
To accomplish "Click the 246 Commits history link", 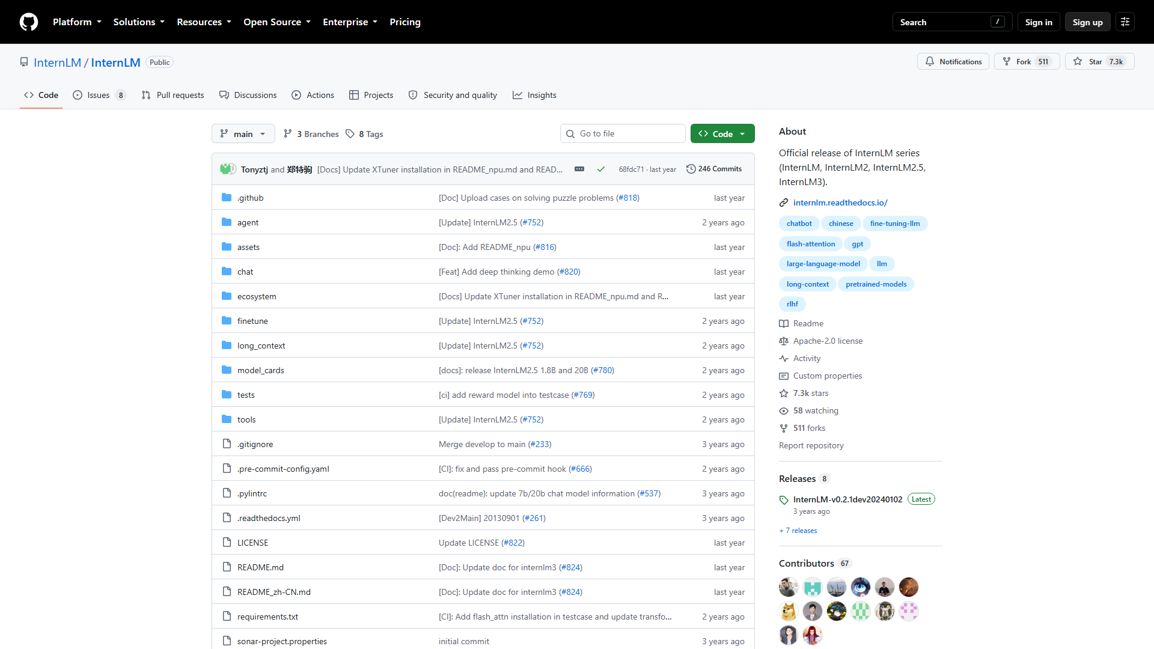I will (x=714, y=169).
